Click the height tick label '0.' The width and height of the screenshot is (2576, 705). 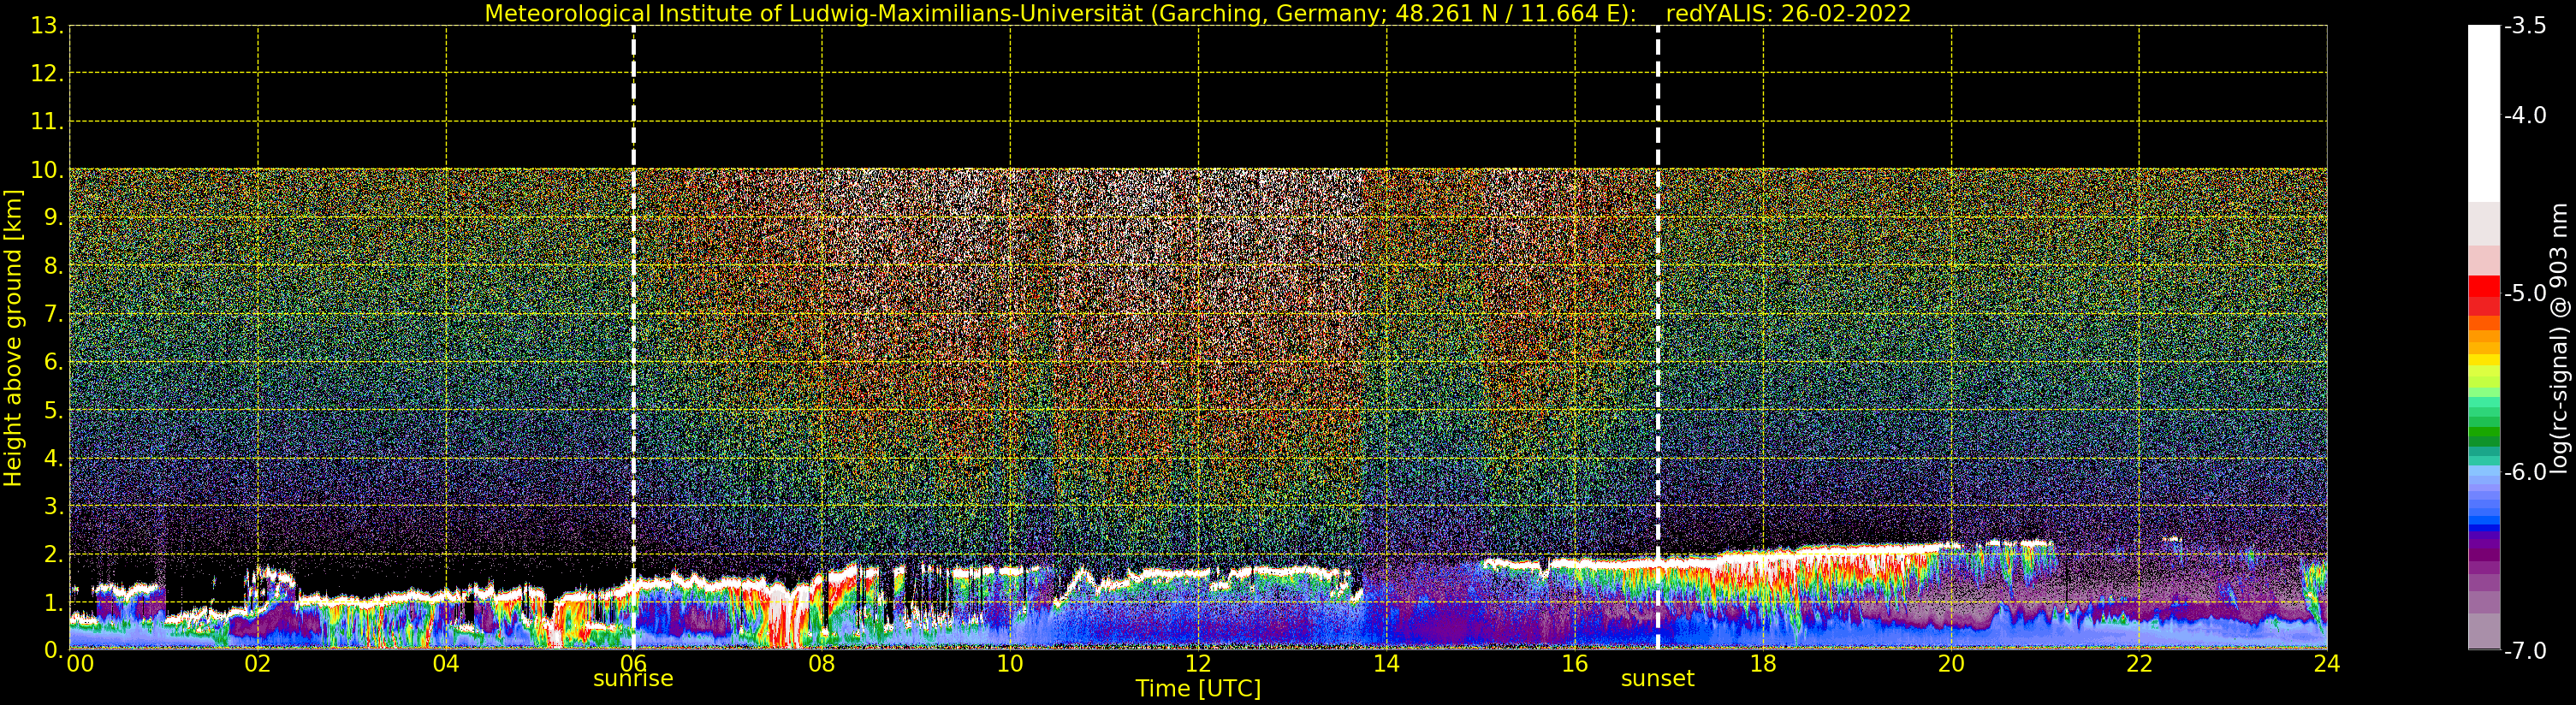[x=54, y=650]
